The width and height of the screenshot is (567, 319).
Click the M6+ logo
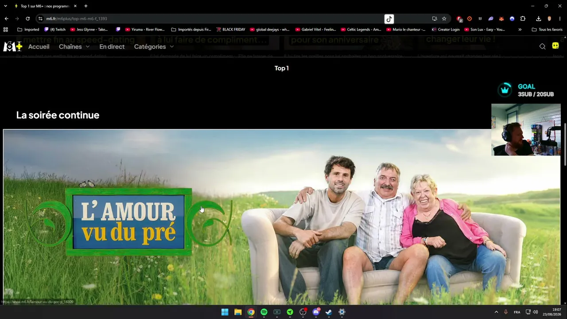[12, 46]
